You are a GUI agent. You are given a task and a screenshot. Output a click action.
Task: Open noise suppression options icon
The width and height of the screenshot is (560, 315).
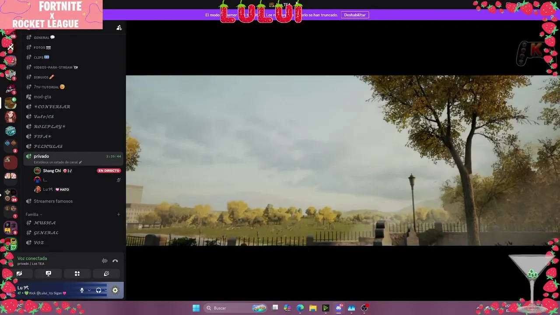tap(105, 261)
